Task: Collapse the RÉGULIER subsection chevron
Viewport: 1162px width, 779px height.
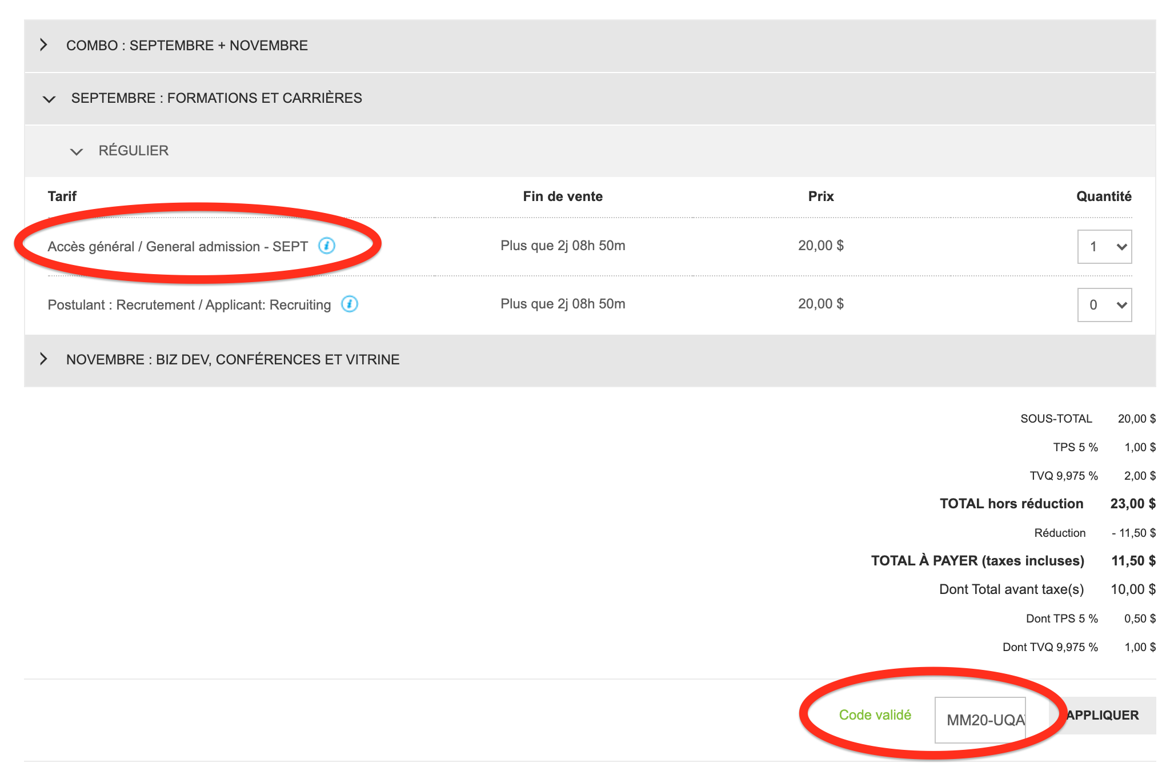Action: [x=76, y=151]
